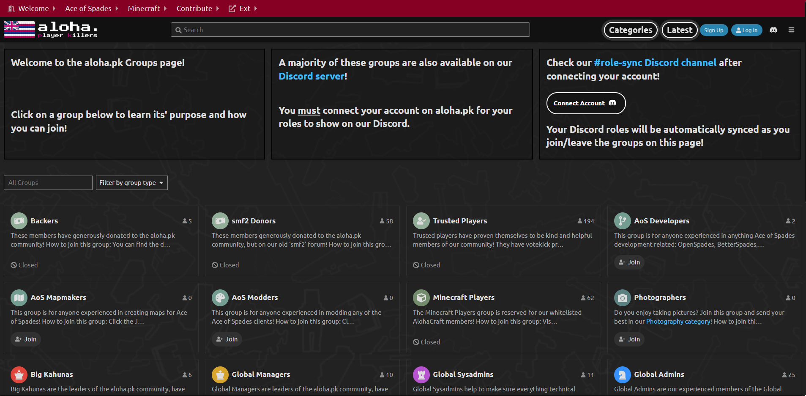
Task: Click the Minecraft Players description text
Action: [x=497, y=317]
